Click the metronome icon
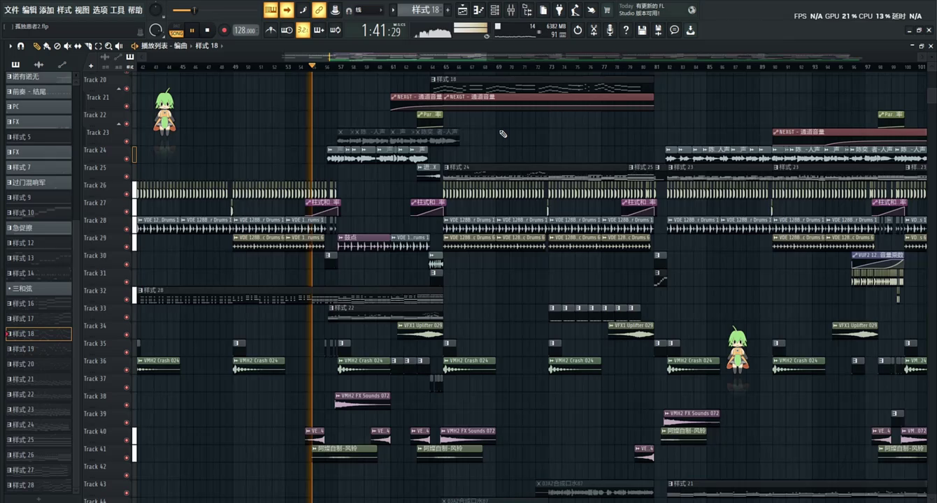Image resolution: width=937 pixels, height=503 pixels. 271,30
